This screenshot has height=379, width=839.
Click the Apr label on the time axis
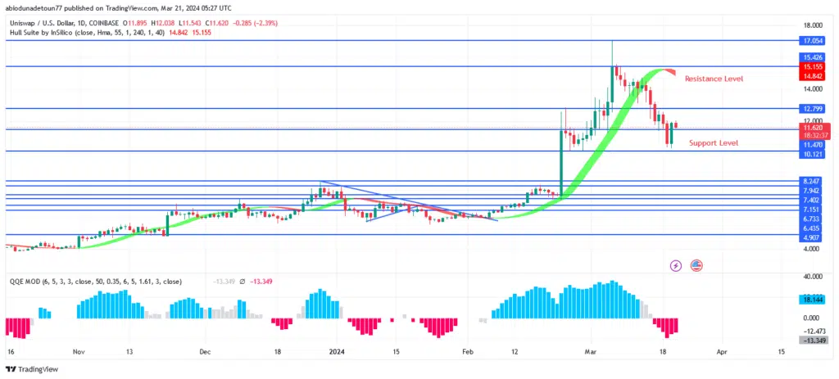click(x=722, y=352)
